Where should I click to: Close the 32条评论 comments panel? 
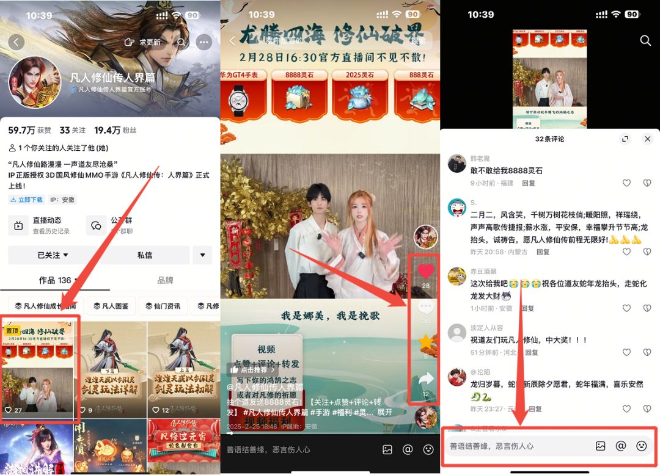647,139
